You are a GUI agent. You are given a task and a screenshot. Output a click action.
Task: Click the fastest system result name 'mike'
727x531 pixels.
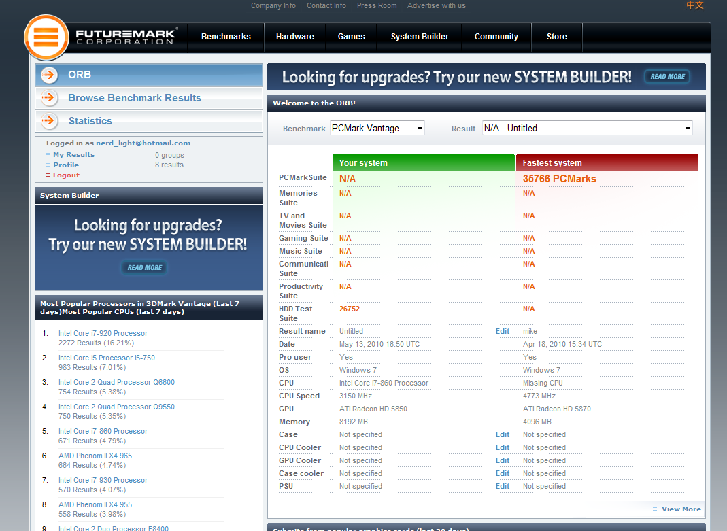point(530,331)
